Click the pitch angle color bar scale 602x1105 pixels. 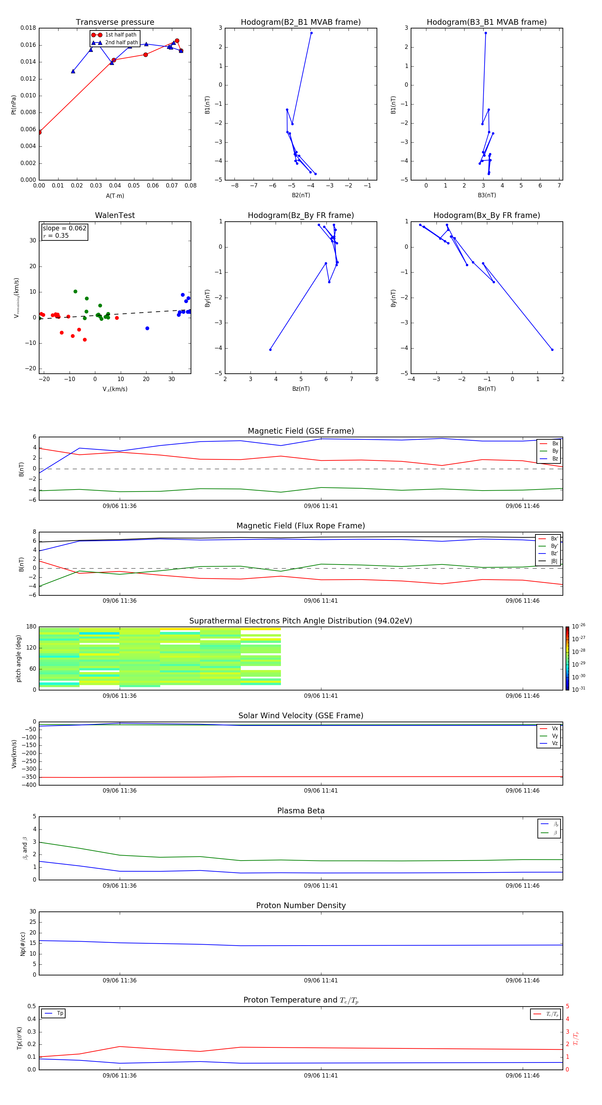click(567, 658)
